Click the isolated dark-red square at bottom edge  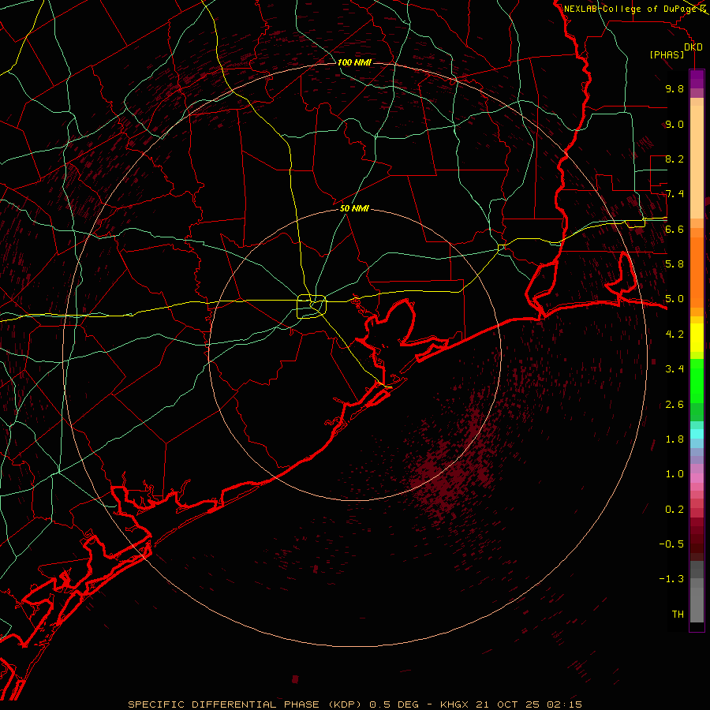[x=295, y=679]
